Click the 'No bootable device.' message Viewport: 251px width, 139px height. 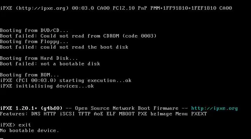point(29,130)
